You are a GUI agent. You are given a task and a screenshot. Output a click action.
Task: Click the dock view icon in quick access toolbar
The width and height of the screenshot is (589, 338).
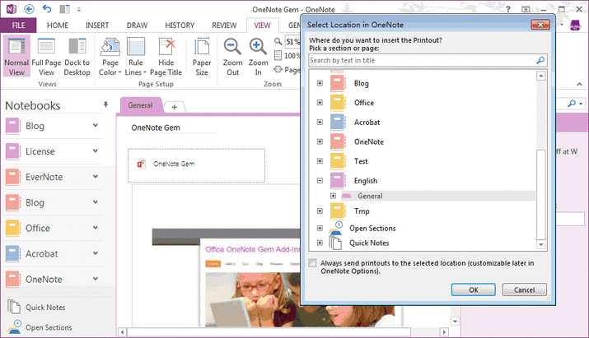click(64, 9)
